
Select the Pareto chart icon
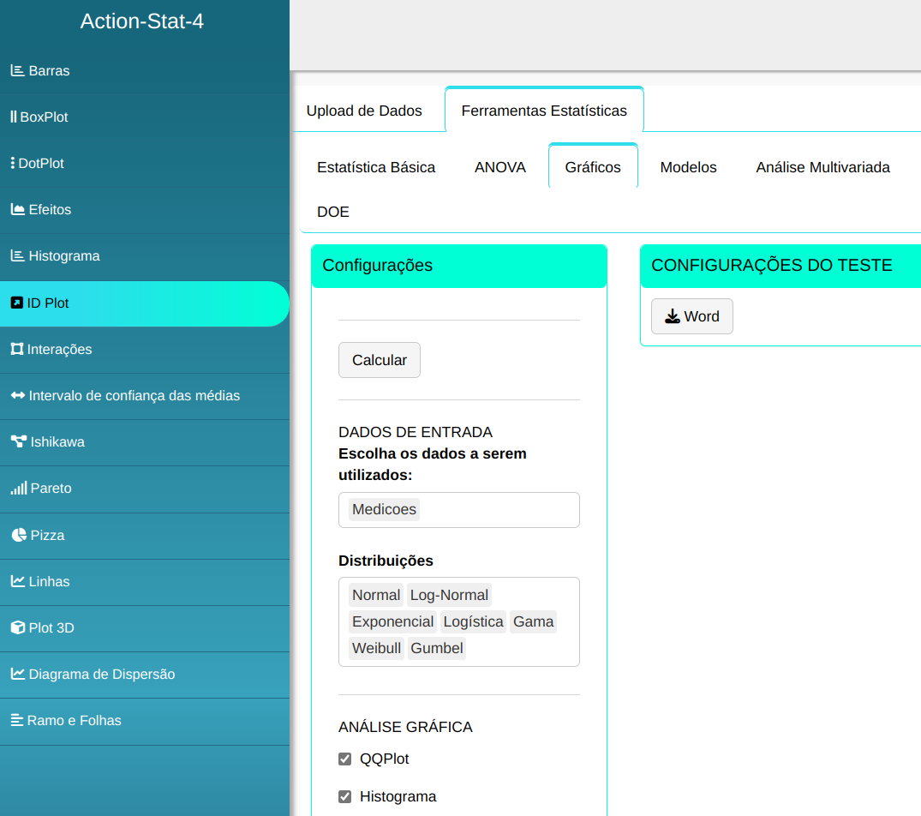point(18,489)
